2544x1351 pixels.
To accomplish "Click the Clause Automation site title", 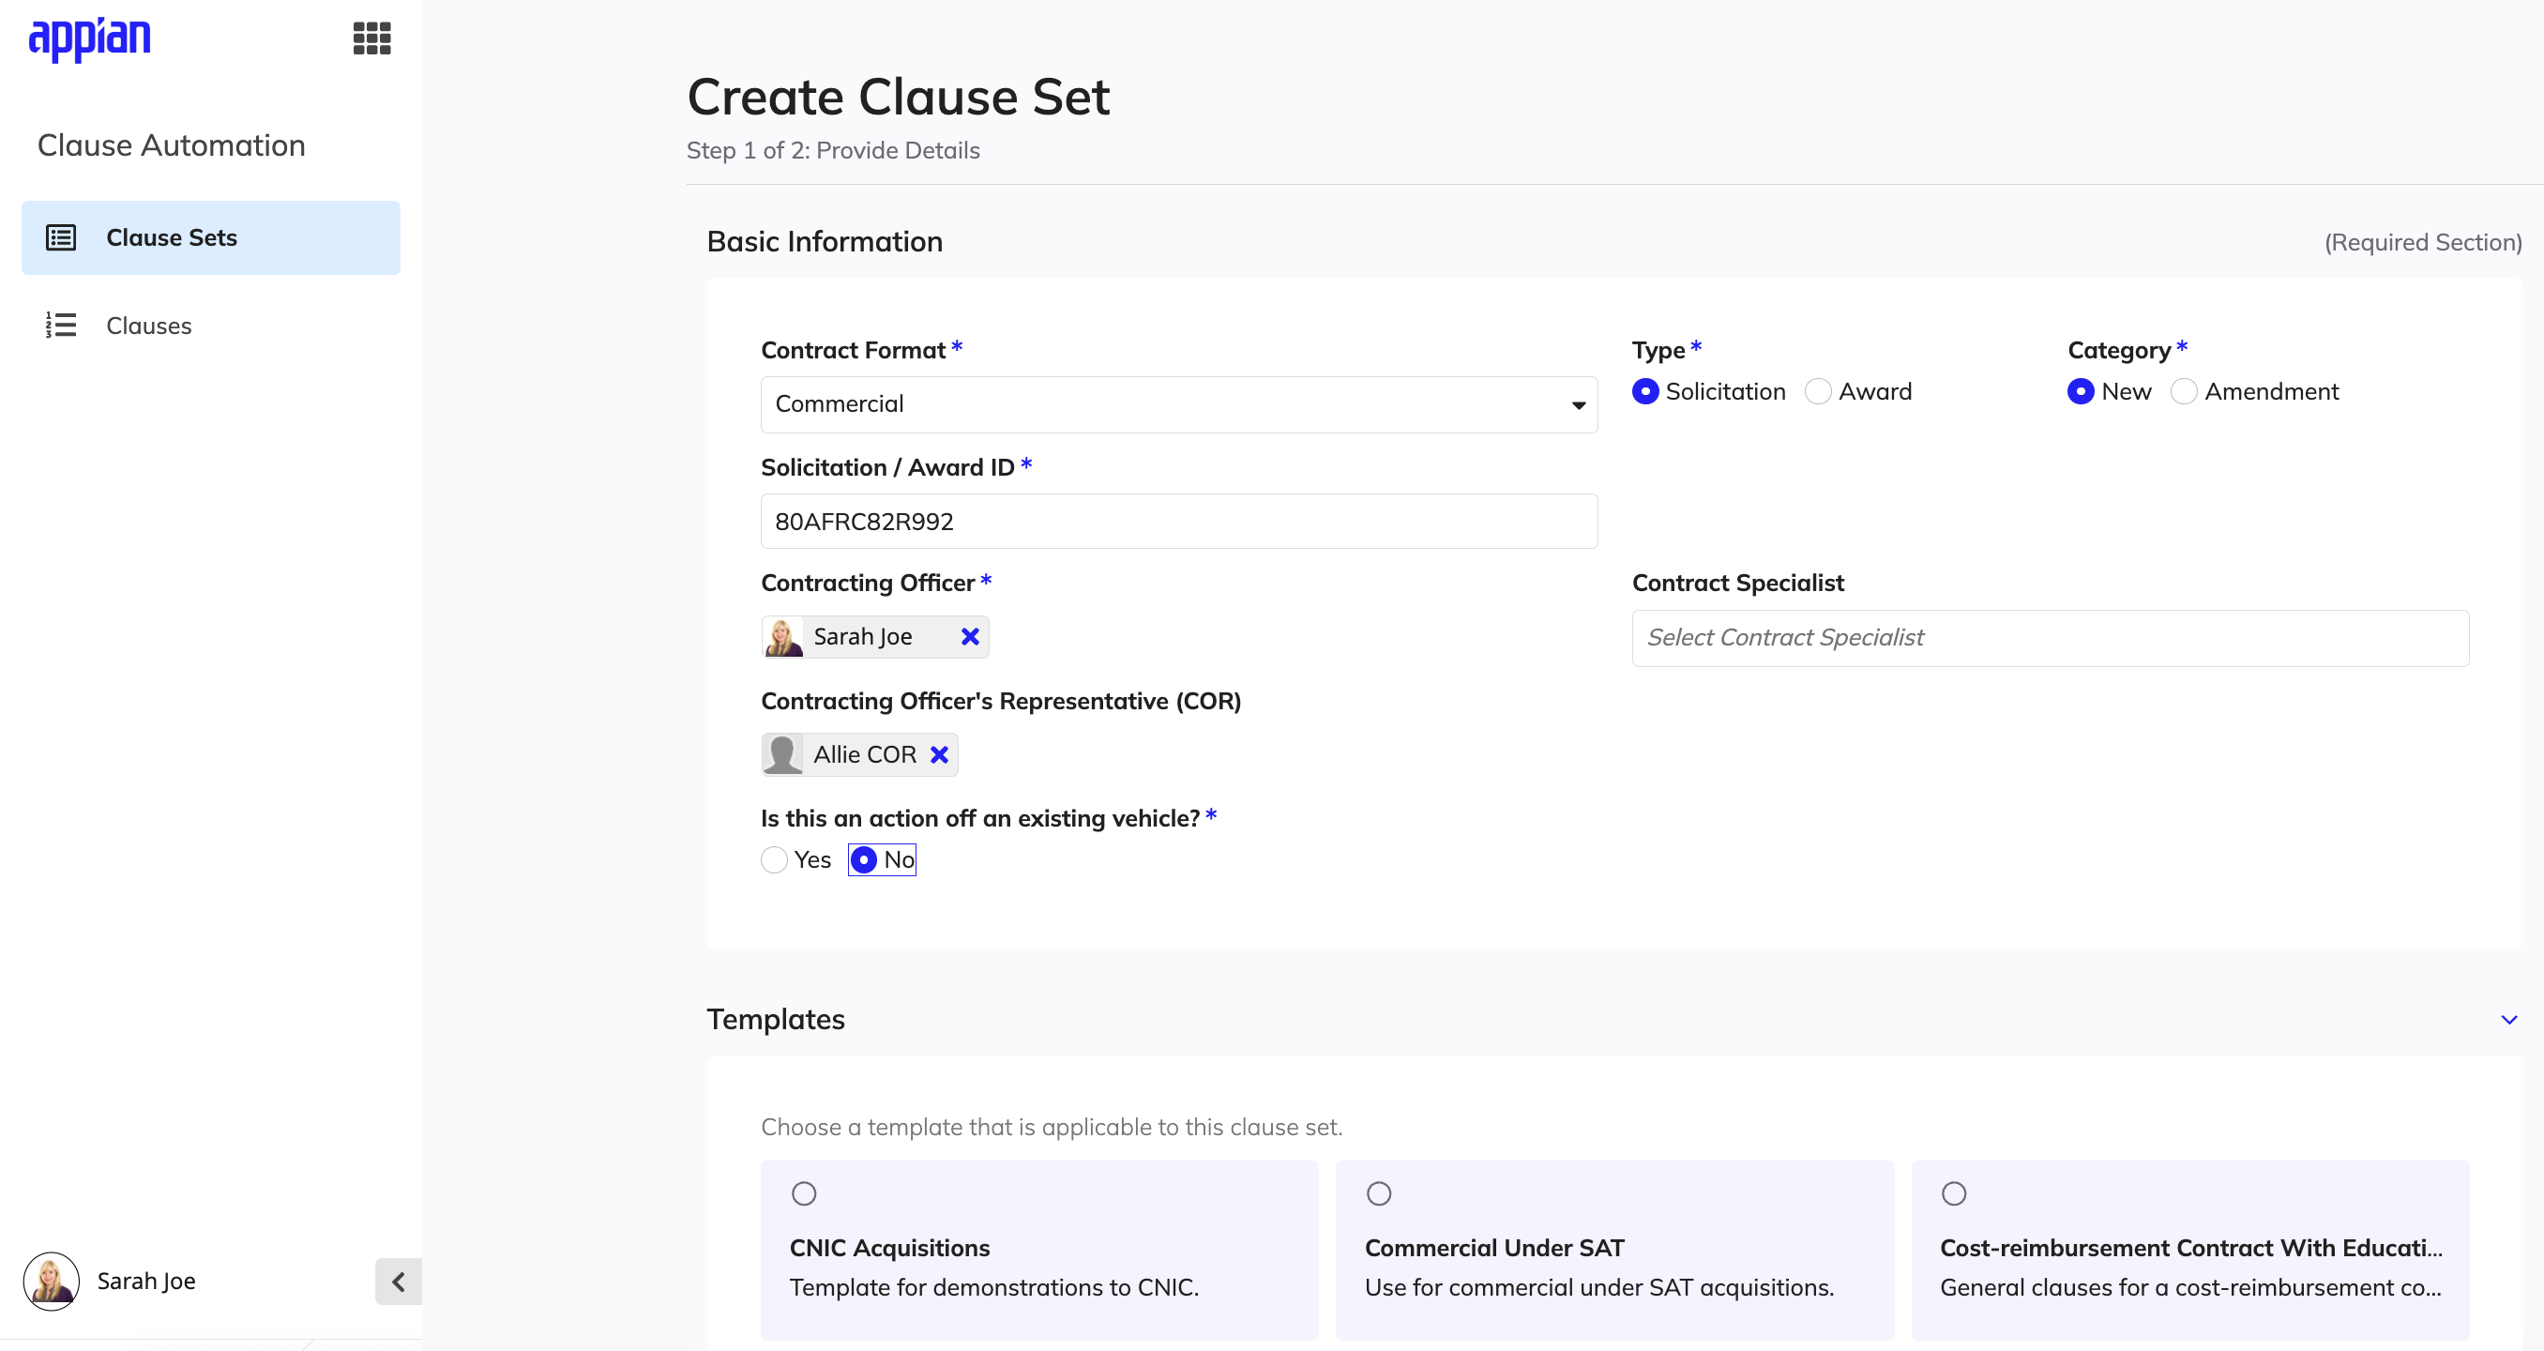I will 172,145.
